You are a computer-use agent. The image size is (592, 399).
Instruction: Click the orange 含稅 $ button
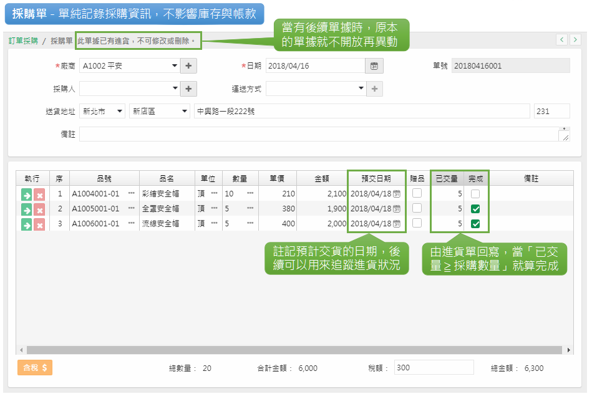[x=35, y=368]
